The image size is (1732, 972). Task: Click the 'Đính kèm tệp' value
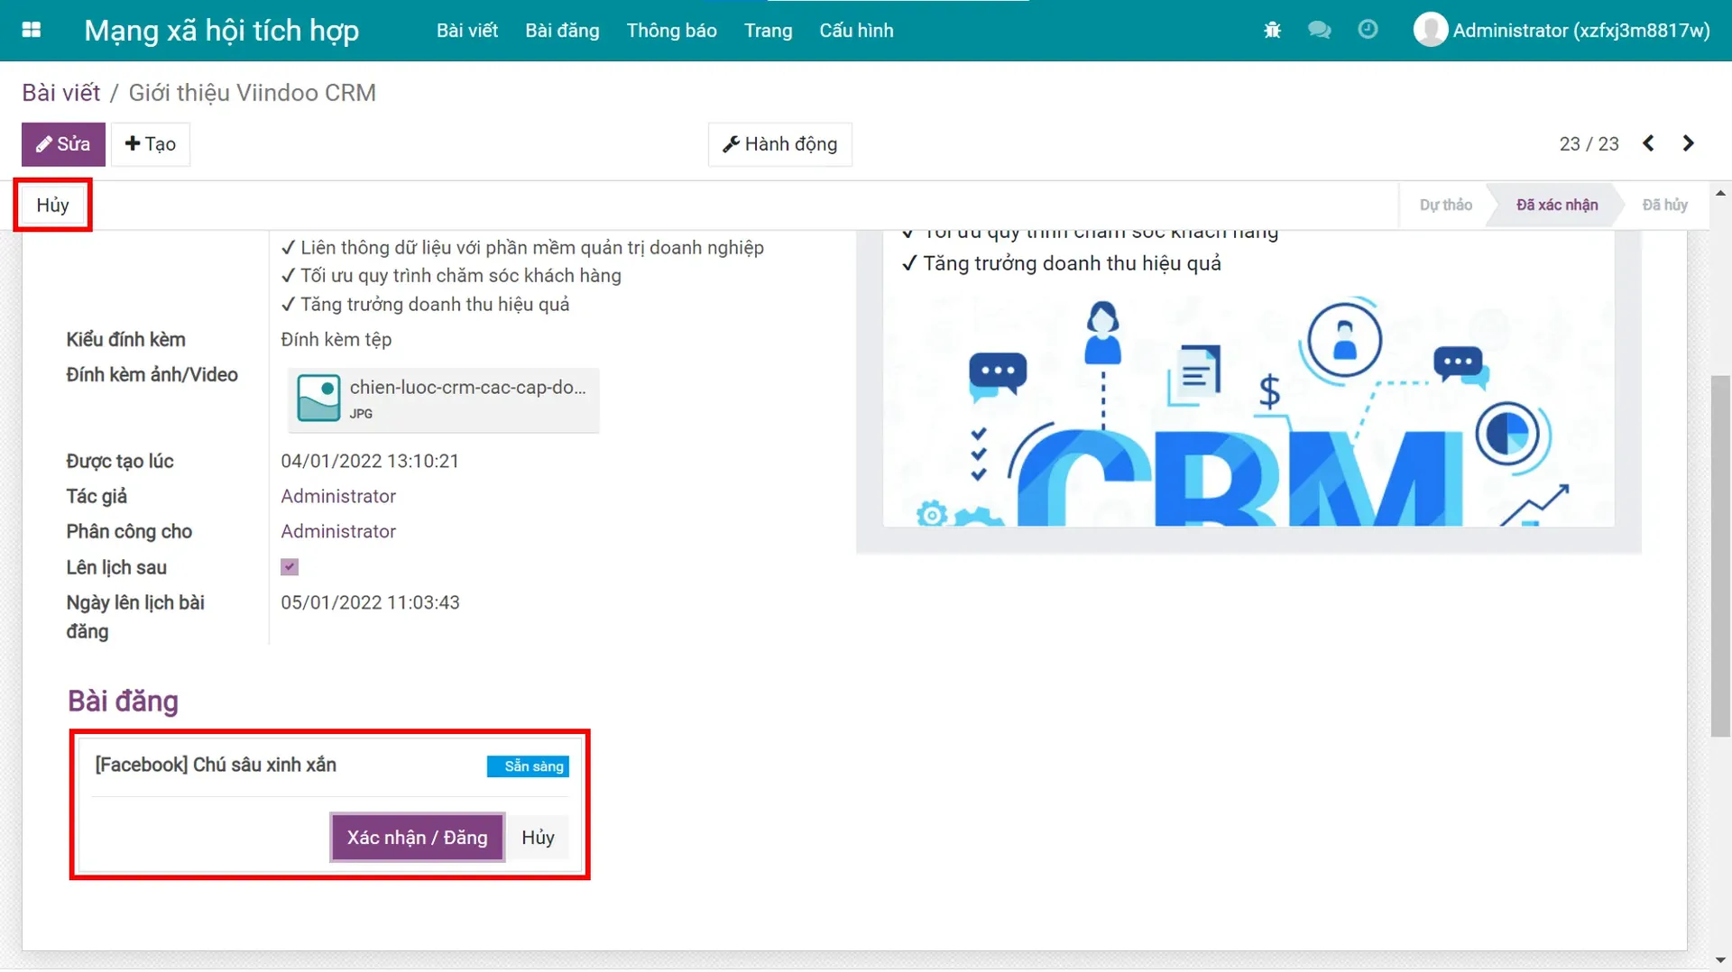pos(336,339)
